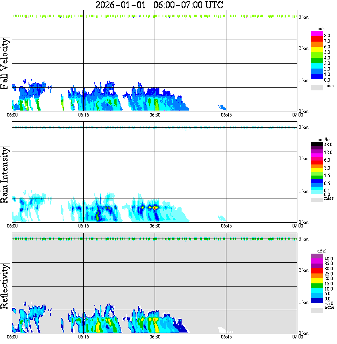Click the 06:00 tick under Rain Intensity panel

tap(12, 226)
